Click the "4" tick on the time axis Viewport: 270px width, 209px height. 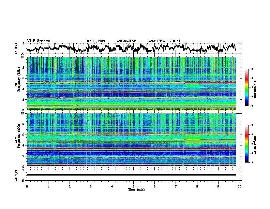[x=112, y=186]
